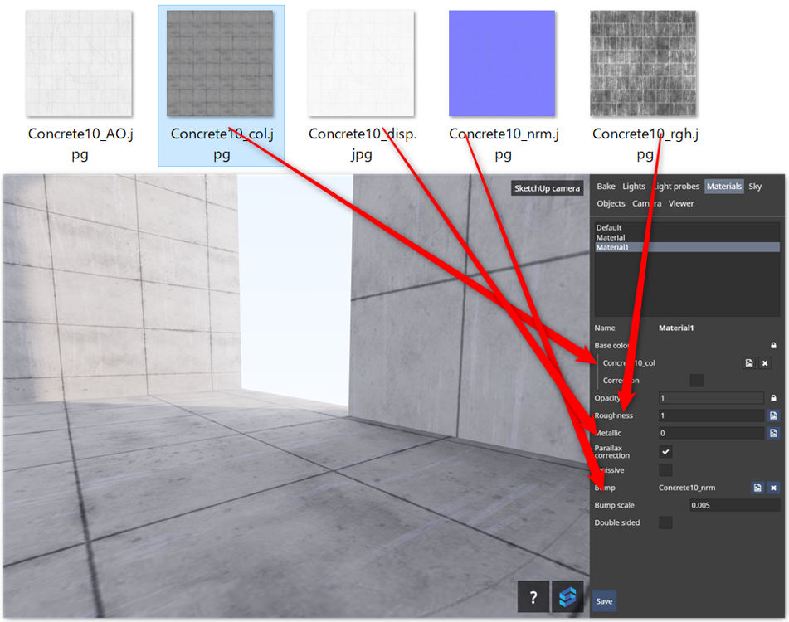Image resolution: width=789 pixels, height=622 pixels.
Task: Click the Save button
Action: [603, 600]
